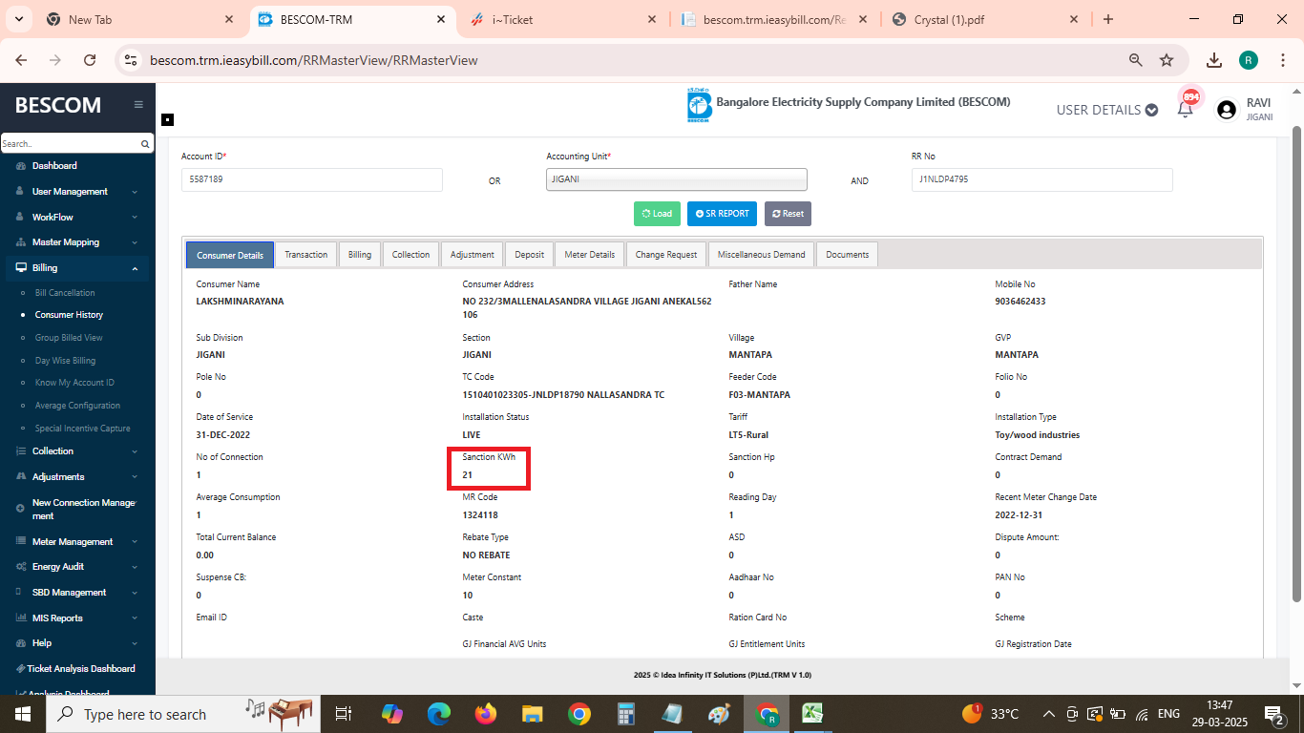Switch to Adjustment tab
This screenshot has width=1304, height=733.
click(x=473, y=255)
